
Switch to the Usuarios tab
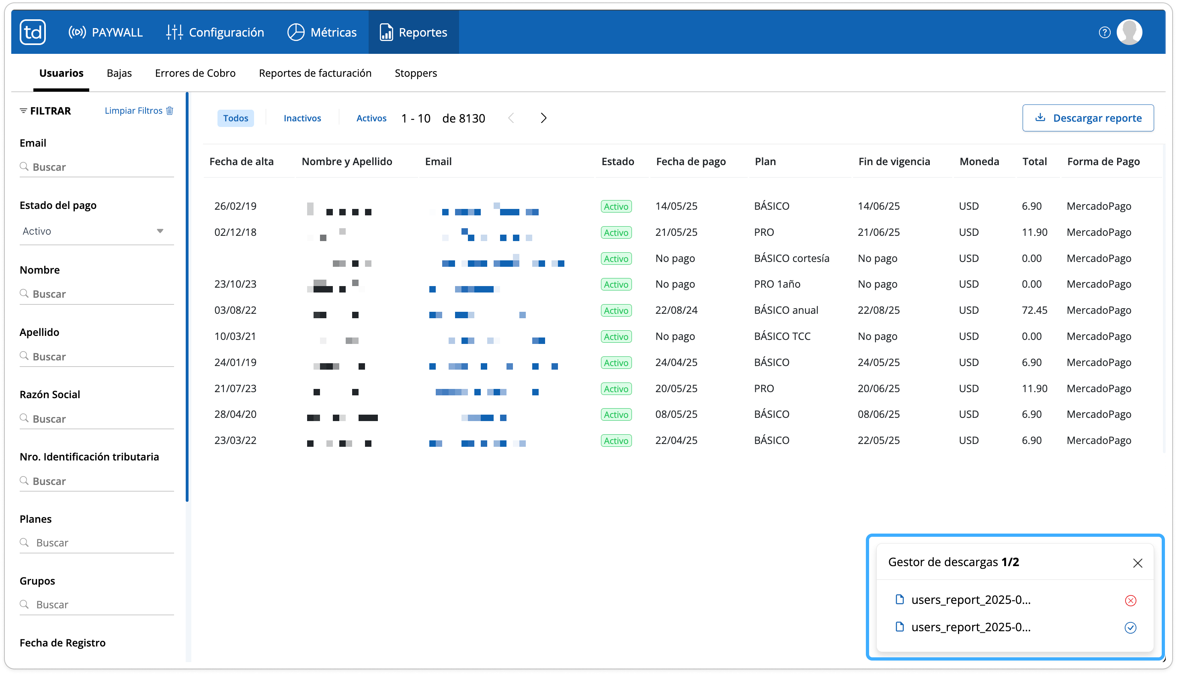[x=61, y=73]
